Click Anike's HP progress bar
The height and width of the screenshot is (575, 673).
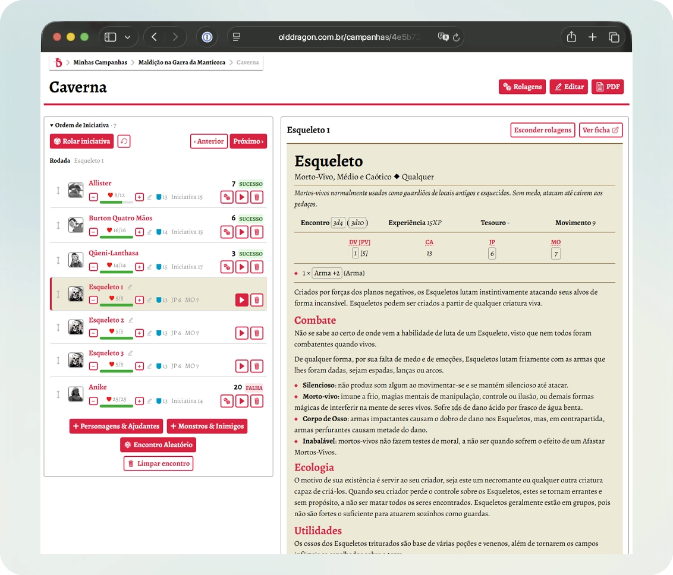tap(117, 406)
